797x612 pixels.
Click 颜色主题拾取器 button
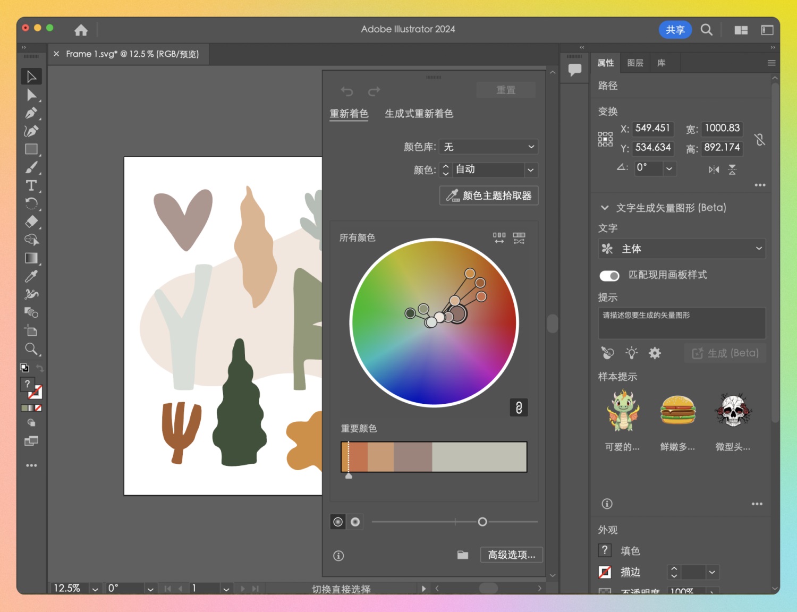point(489,195)
